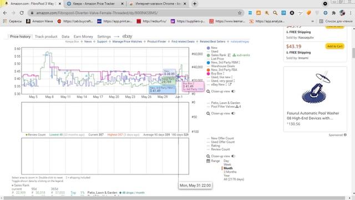
Task: Switch the offer count Close-up view toggle
Action: (233, 156)
